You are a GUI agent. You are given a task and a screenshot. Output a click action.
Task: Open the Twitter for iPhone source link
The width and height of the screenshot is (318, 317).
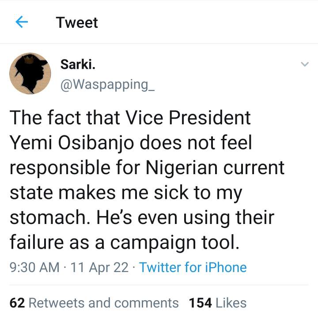[193, 267]
